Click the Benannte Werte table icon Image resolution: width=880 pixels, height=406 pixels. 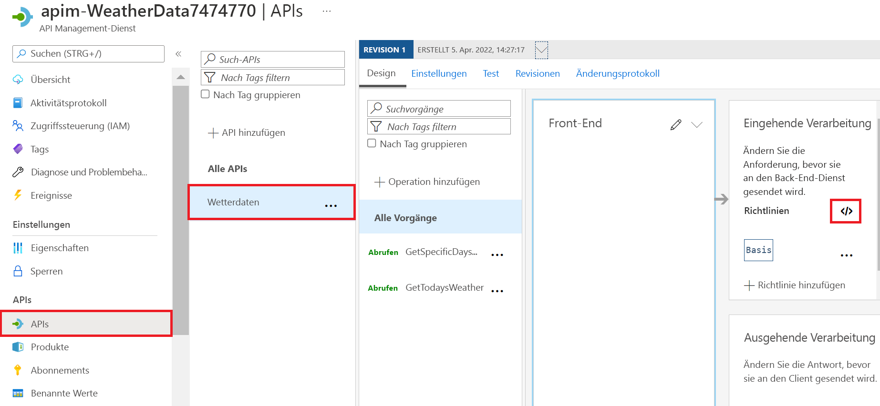18,393
